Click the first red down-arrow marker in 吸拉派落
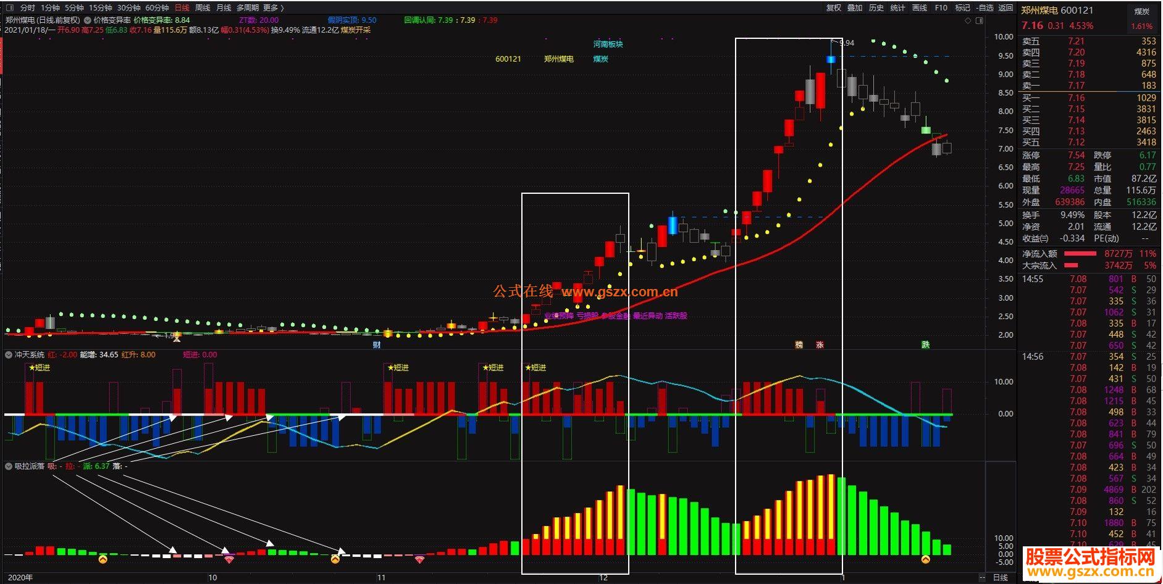1163x584 pixels. pos(229,559)
